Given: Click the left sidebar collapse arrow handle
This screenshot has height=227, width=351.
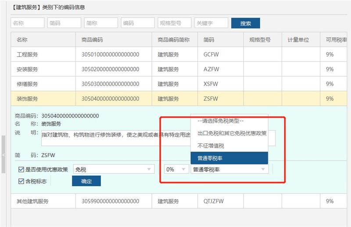Looking at the screenshot, I should (x=3, y=155).
